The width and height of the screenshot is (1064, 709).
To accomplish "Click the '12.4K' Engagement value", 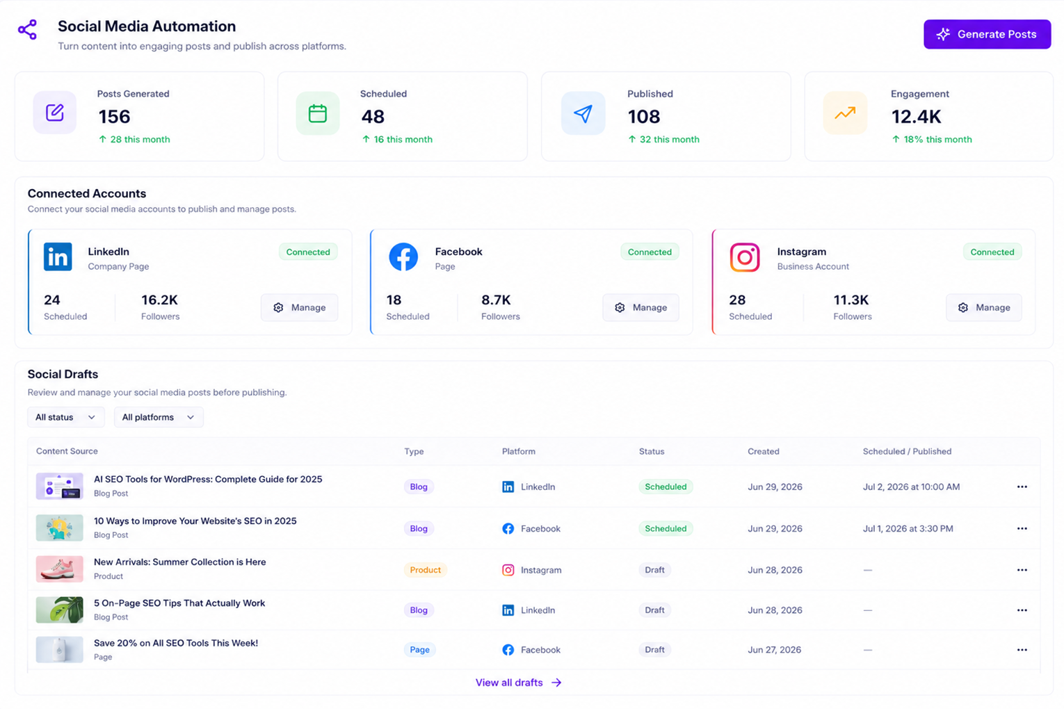I will [x=917, y=117].
